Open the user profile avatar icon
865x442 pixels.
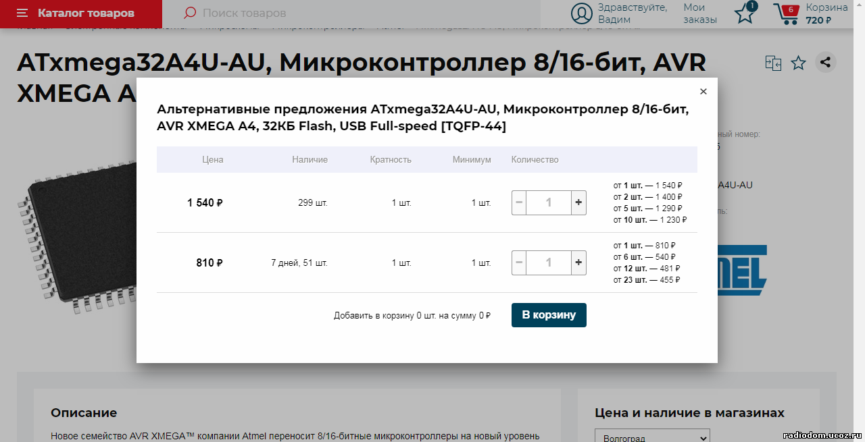point(581,13)
